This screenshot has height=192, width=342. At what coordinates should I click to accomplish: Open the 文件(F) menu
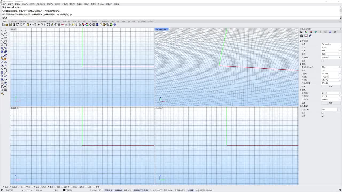pos(3,4)
